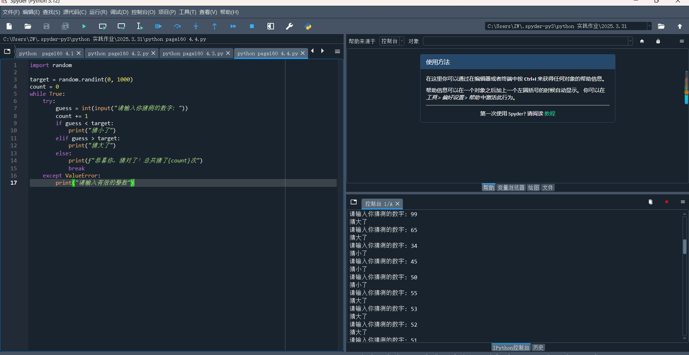Image resolution: width=689 pixels, height=355 pixels.
Task: Open the 控制台(O) menu
Action: [x=143, y=12]
